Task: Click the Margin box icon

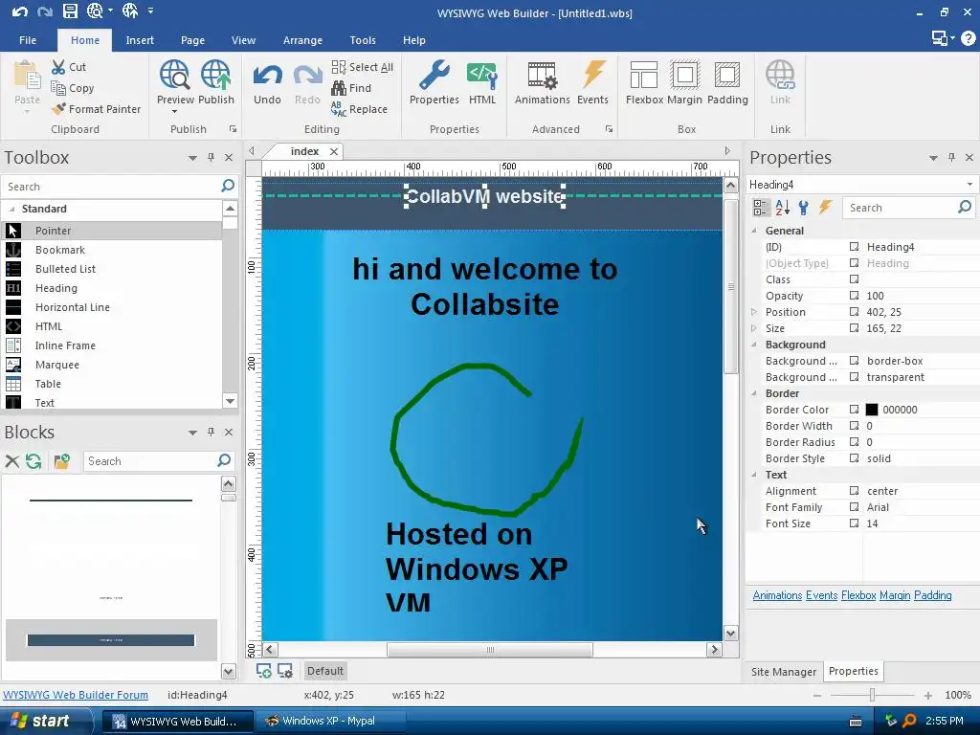Action: click(x=684, y=75)
